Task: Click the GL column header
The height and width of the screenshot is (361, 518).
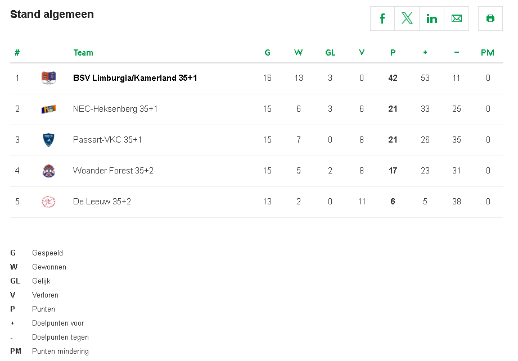Action: pyautogui.click(x=330, y=53)
